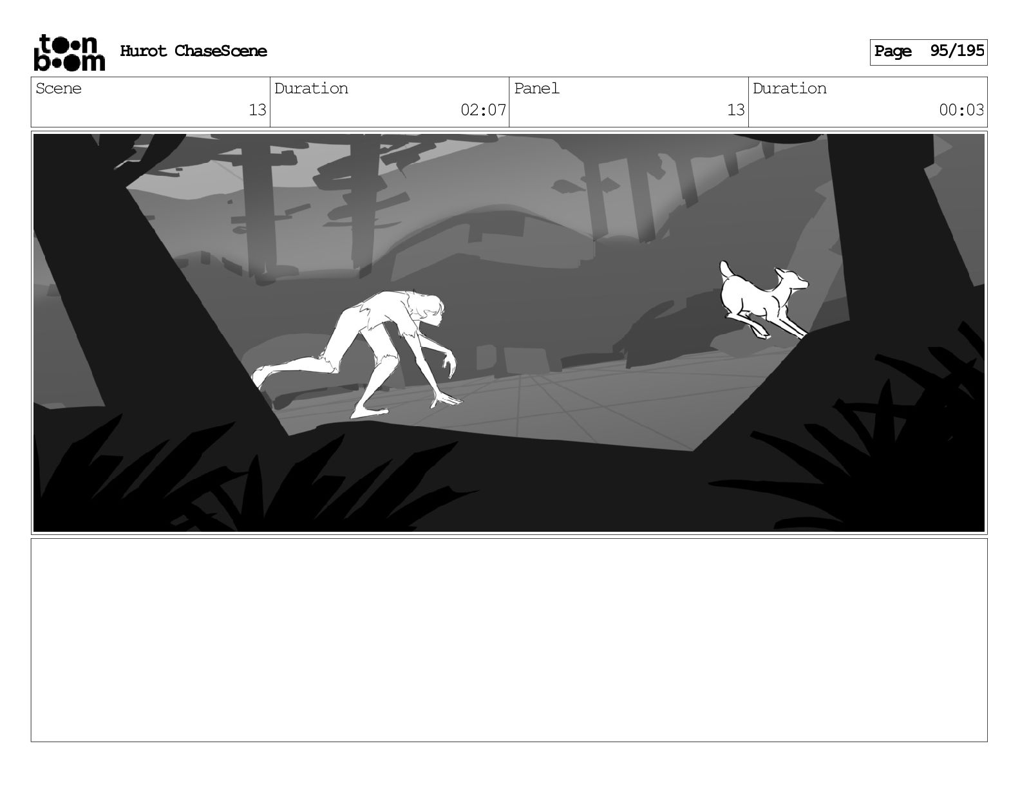Select the Hurot ChaseScene title text
The image size is (1020, 788).
tap(194, 51)
